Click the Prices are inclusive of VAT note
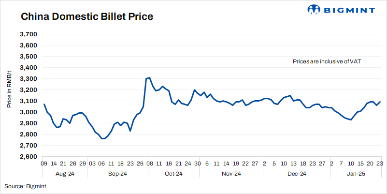 pyautogui.click(x=327, y=62)
